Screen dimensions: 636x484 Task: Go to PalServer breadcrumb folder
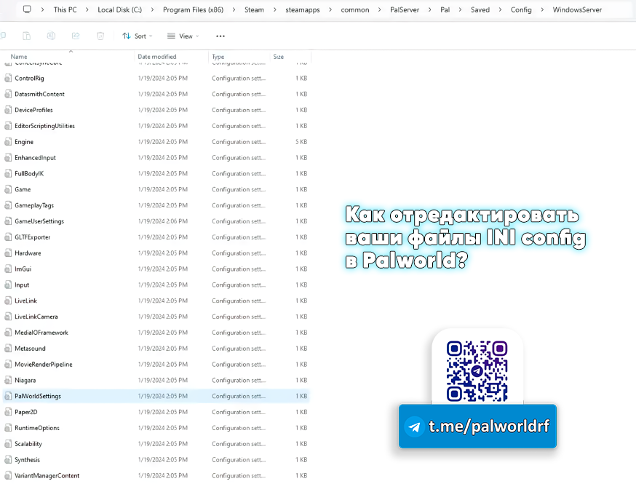[405, 9]
